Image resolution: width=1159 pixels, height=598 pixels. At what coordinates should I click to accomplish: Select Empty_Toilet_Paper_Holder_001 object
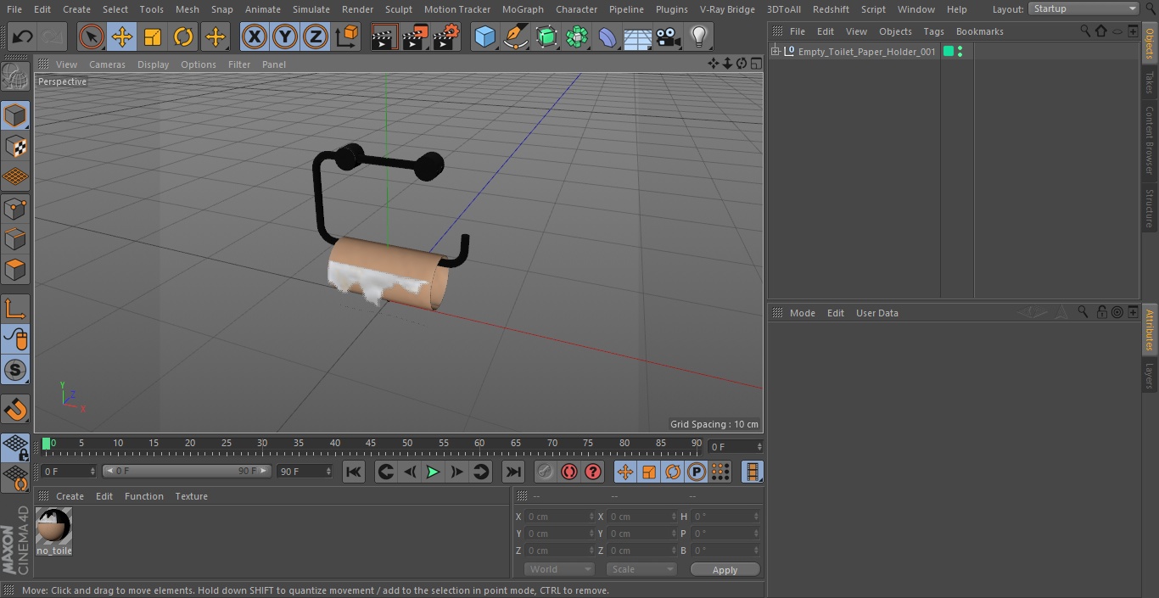866,52
